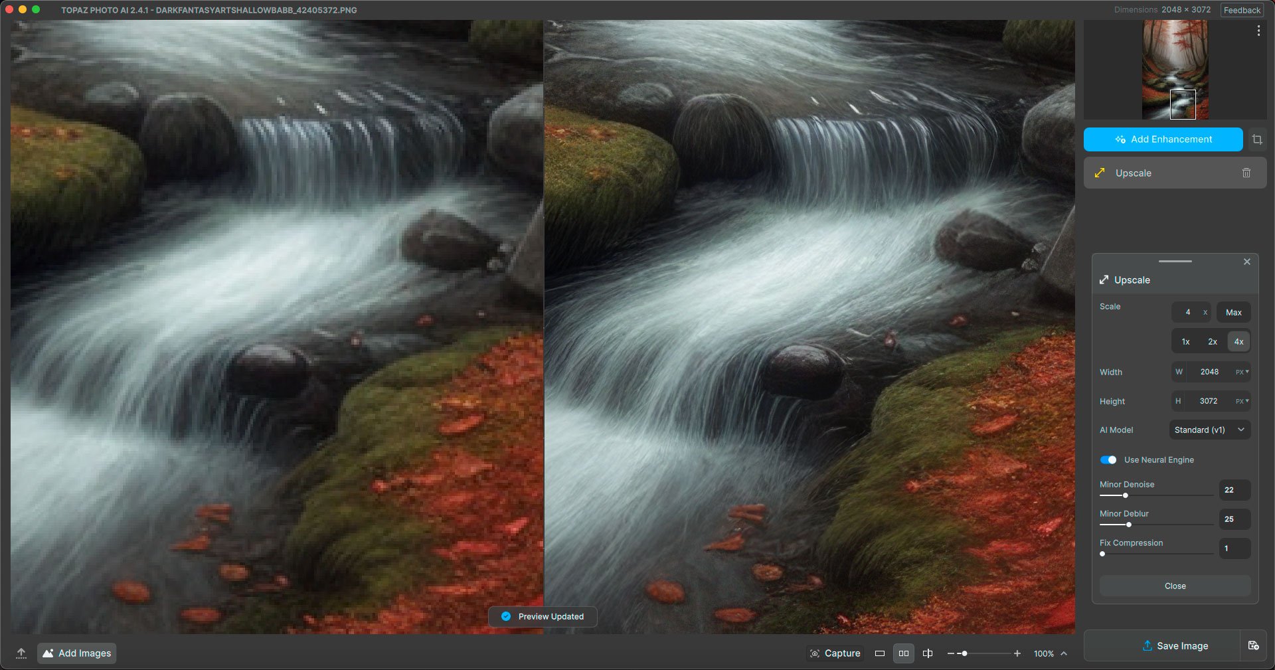This screenshot has width=1275, height=670.
Task: Open export settings icon beside Save Image
Action: [1253, 645]
